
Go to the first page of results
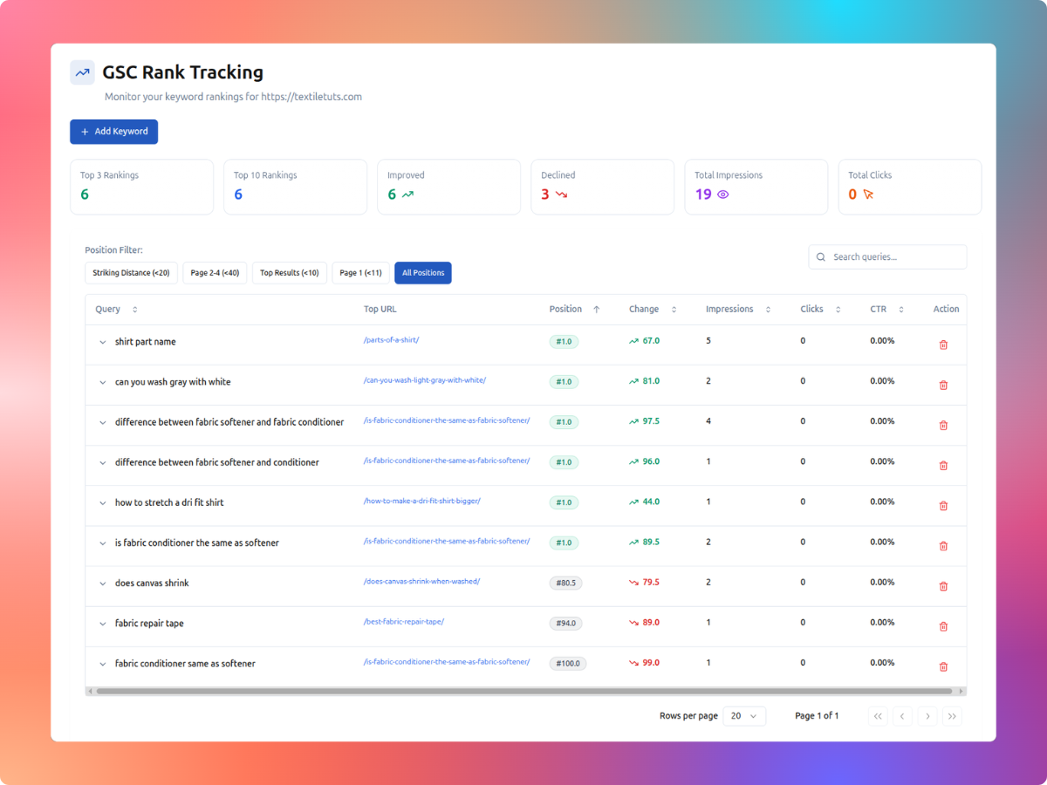click(878, 716)
